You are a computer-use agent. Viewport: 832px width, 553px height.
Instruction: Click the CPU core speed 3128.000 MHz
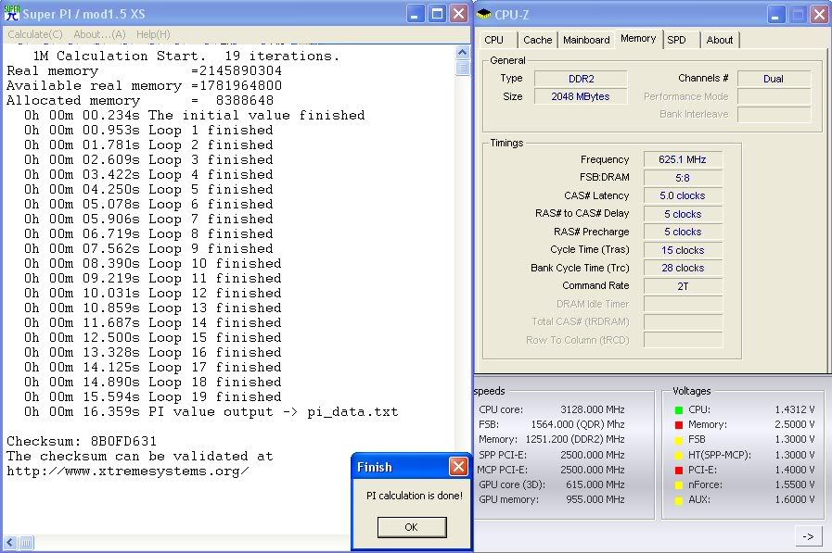pos(593,409)
